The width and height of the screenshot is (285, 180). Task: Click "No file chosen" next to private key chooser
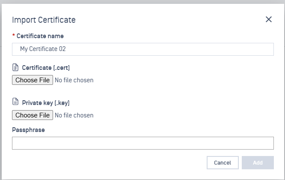pyautogui.click(x=74, y=115)
